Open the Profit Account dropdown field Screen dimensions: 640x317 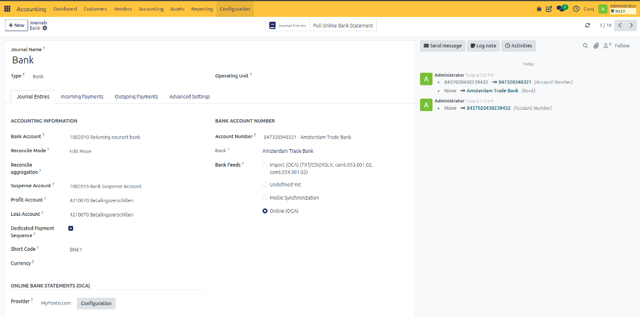136,200
